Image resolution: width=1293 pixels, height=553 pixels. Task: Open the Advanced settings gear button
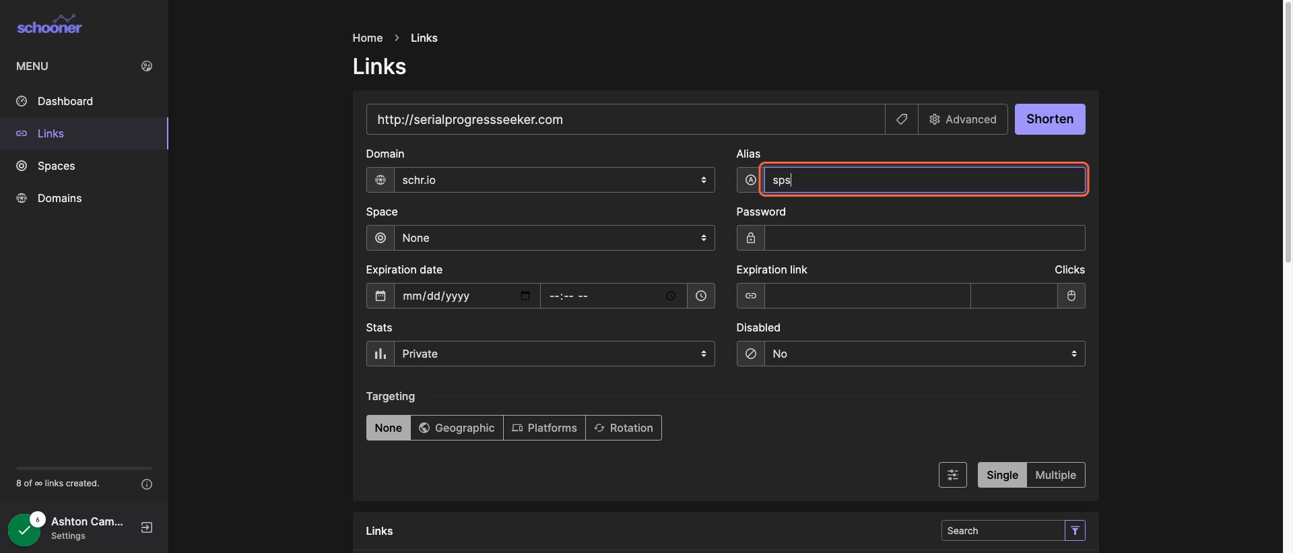point(963,119)
